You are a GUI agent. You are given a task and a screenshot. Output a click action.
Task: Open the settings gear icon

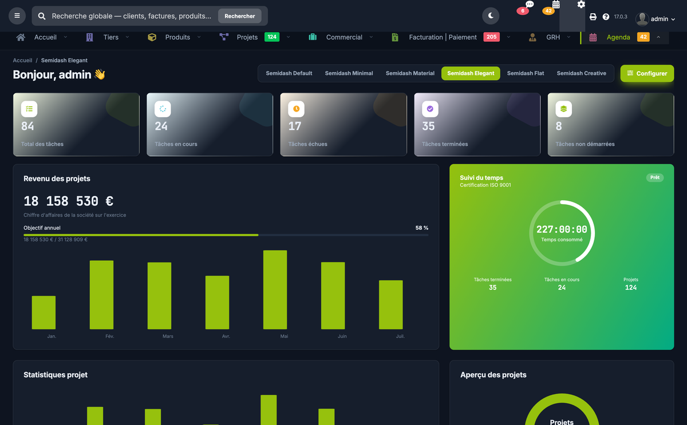click(x=581, y=5)
